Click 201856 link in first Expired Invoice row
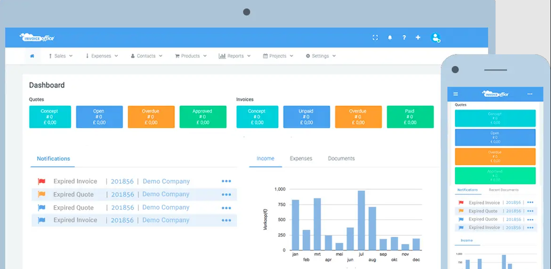The width and height of the screenshot is (551, 269). pyautogui.click(x=122, y=182)
